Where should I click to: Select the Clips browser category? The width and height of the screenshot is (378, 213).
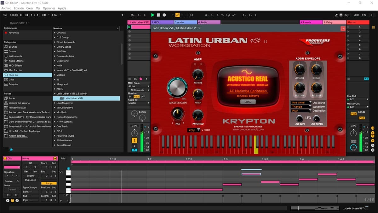(x=11, y=80)
